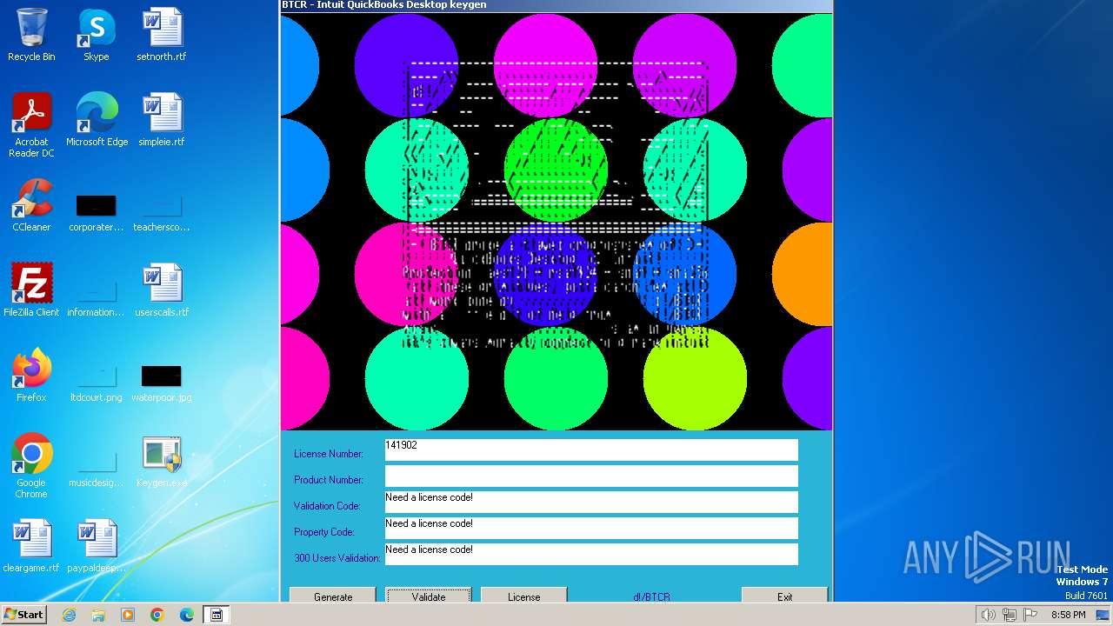Click the License button
The height and width of the screenshot is (626, 1113).
(524, 596)
